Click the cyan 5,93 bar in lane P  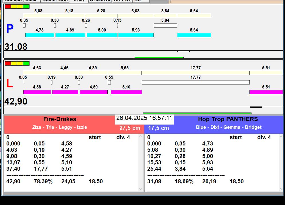(x=136, y=35)
